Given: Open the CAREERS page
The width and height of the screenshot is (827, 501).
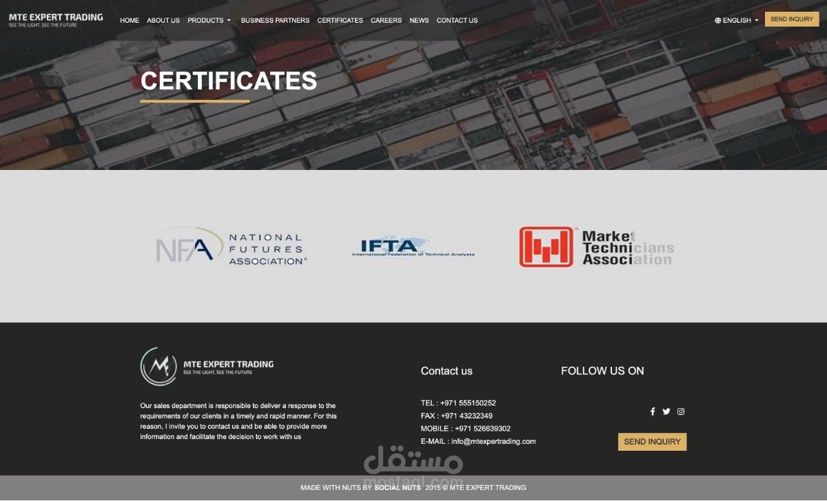Looking at the screenshot, I should coord(386,20).
